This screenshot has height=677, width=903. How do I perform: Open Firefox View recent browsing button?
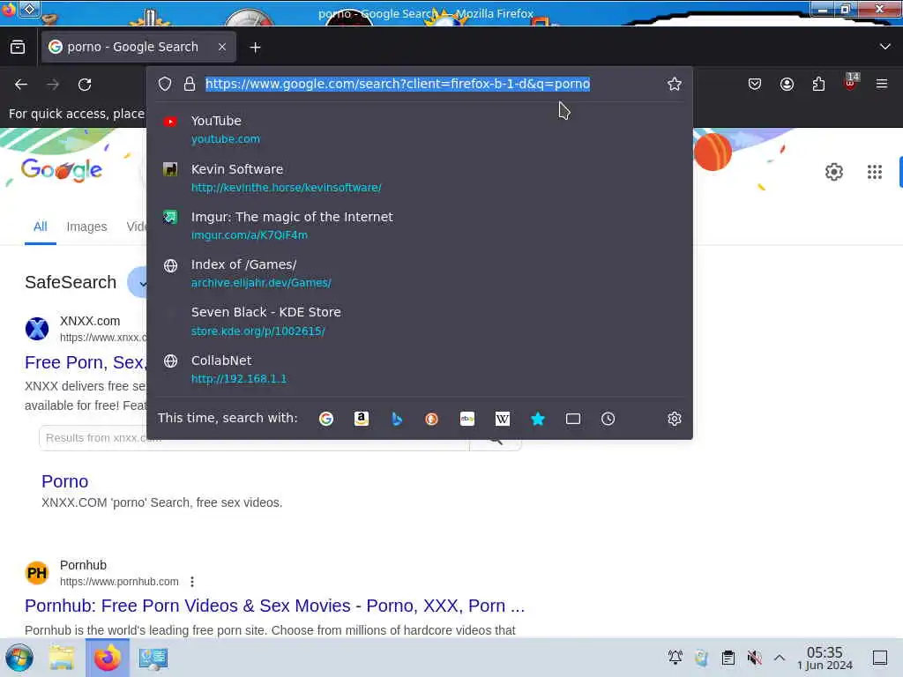18,48
